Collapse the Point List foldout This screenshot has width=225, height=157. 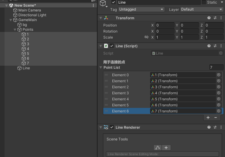101,68
